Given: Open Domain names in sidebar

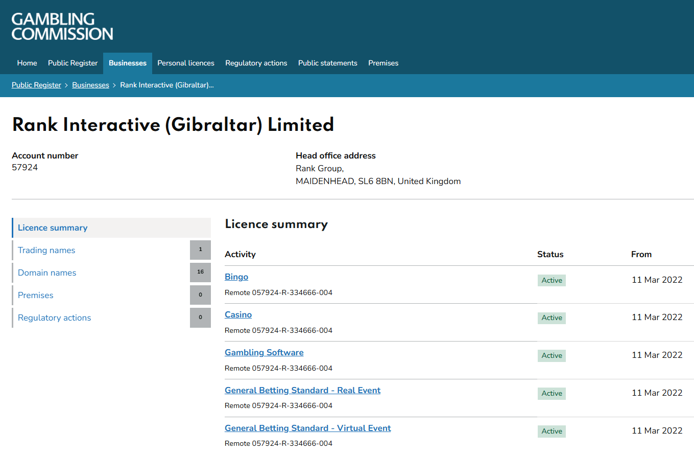Looking at the screenshot, I should click(x=47, y=273).
